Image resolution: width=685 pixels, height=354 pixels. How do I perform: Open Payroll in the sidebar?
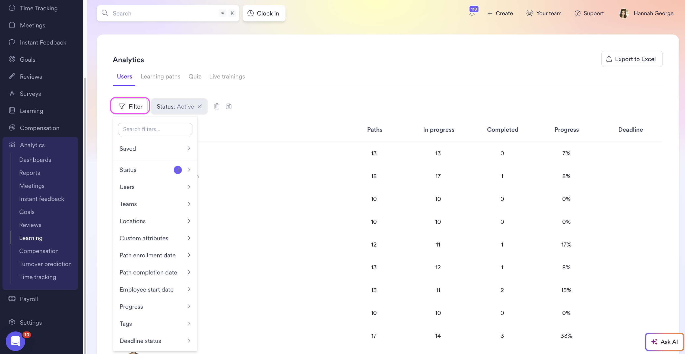click(x=29, y=299)
